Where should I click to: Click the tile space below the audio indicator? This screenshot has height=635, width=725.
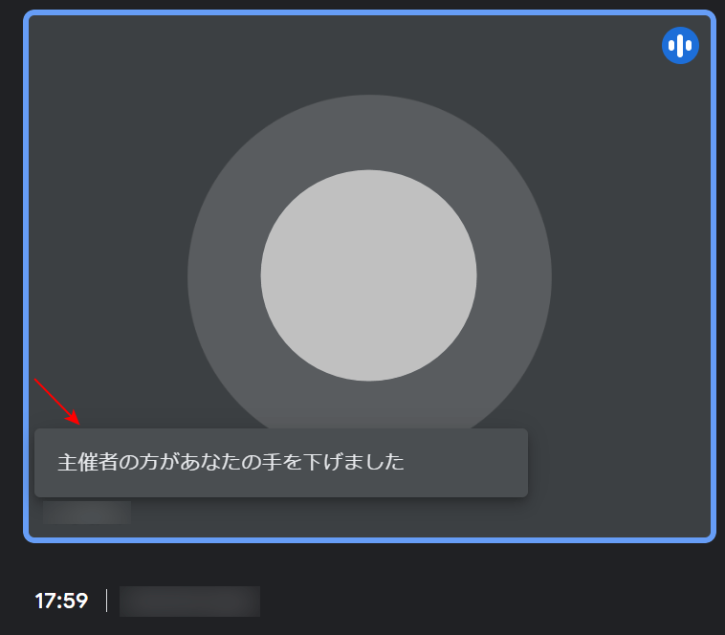[680, 116]
